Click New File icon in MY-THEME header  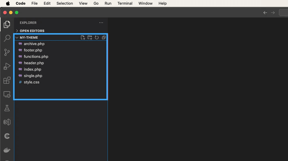coord(83,37)
